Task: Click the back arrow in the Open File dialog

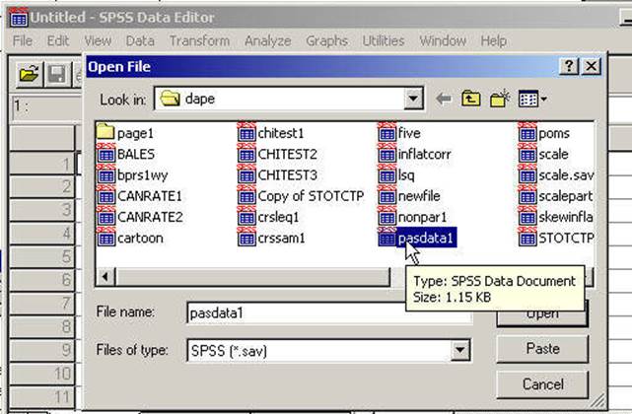Action: point(444,99)
